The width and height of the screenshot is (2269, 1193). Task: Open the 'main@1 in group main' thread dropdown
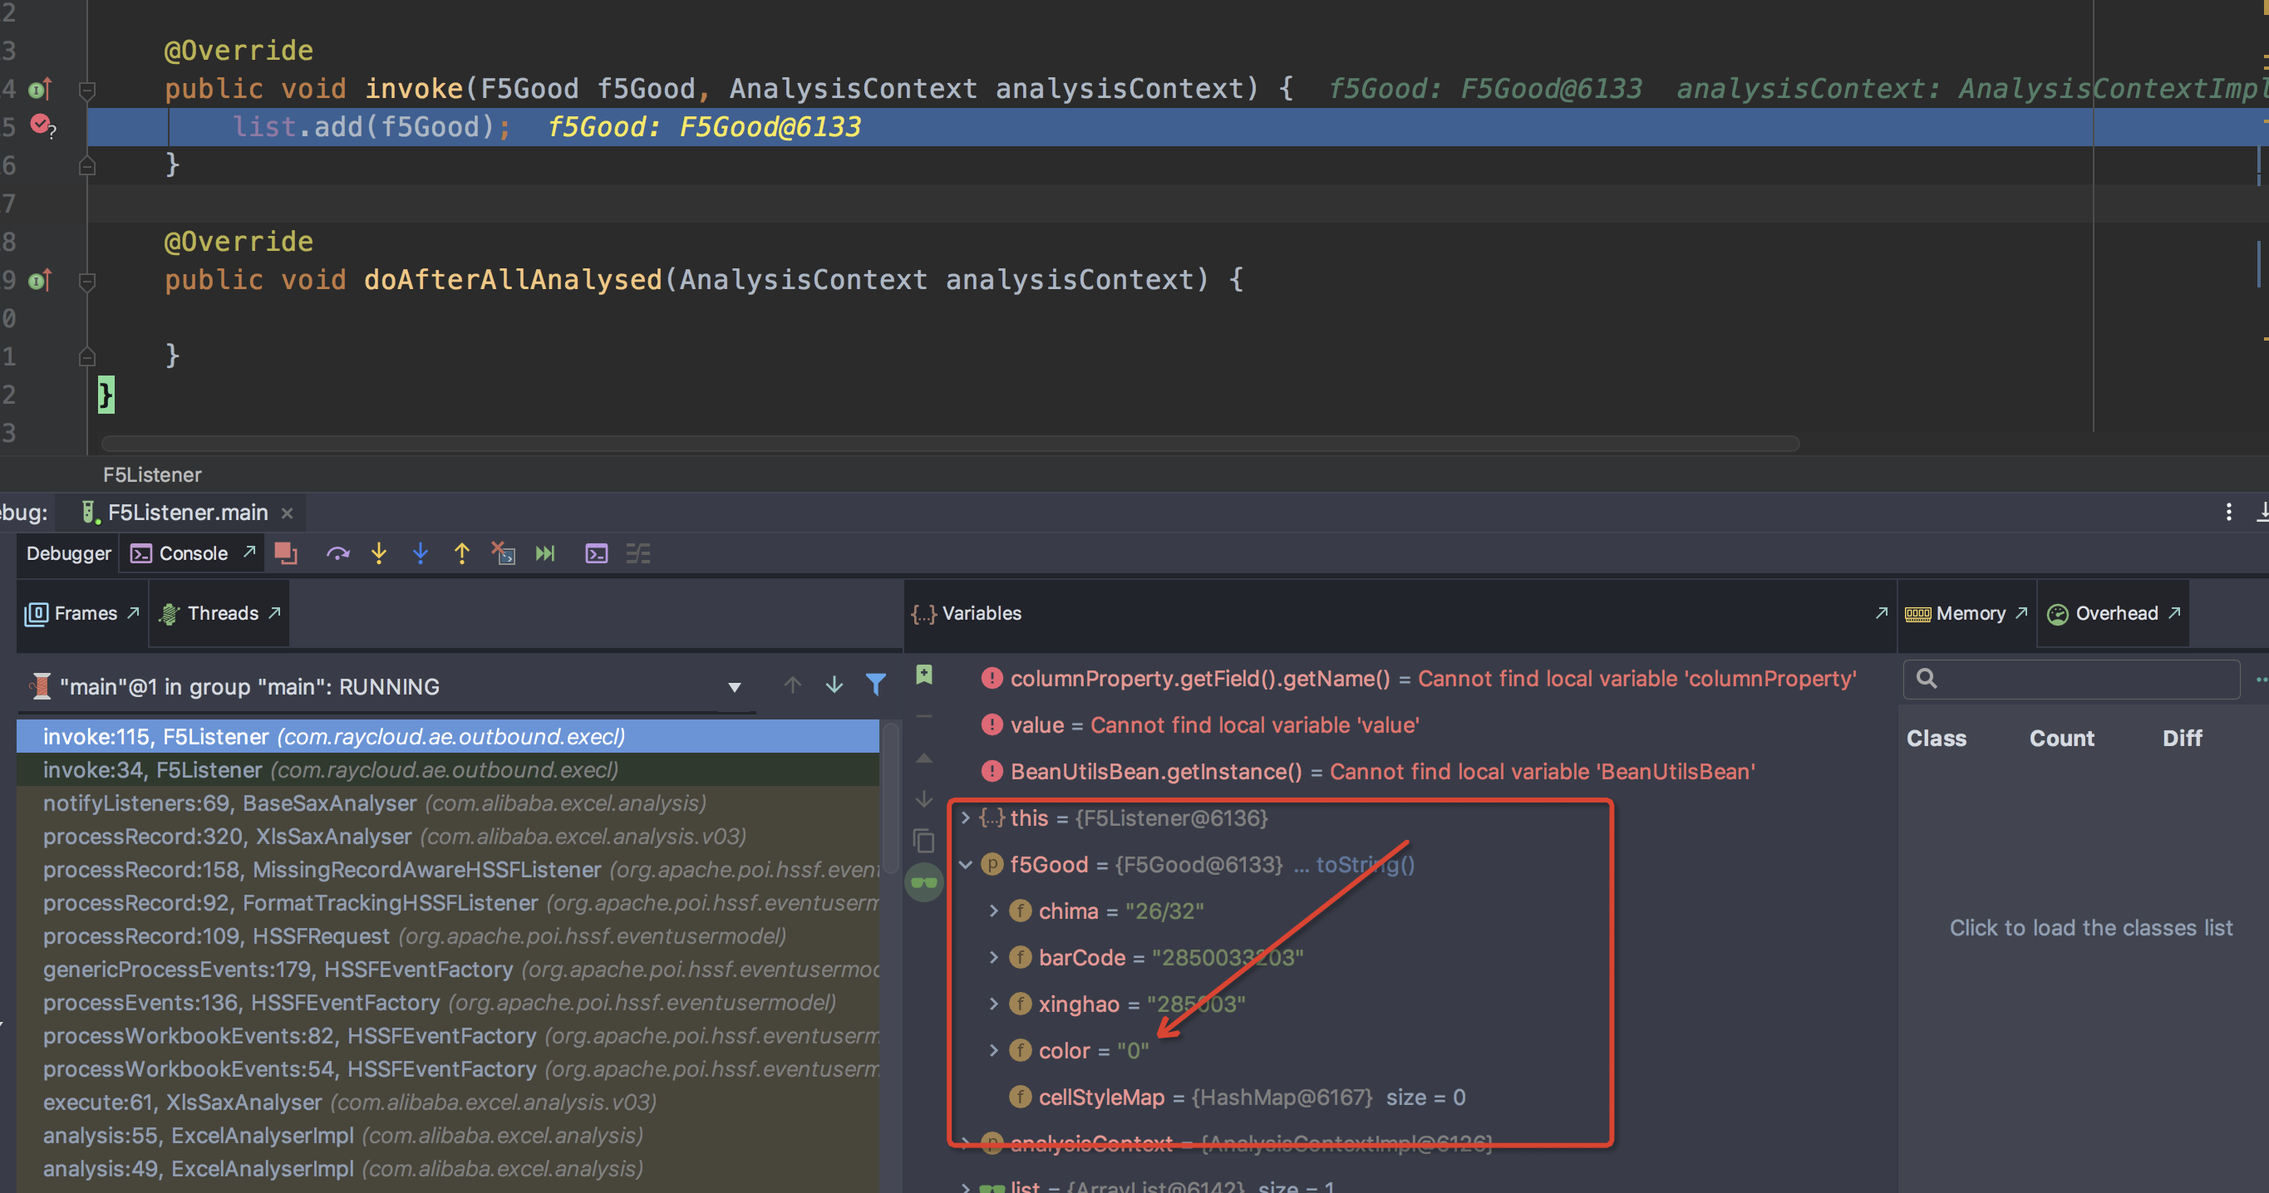click(734, 687)
